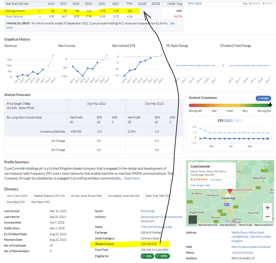Zoom in on the map
The image size is (276, 263).
click(x=267, y=208)
